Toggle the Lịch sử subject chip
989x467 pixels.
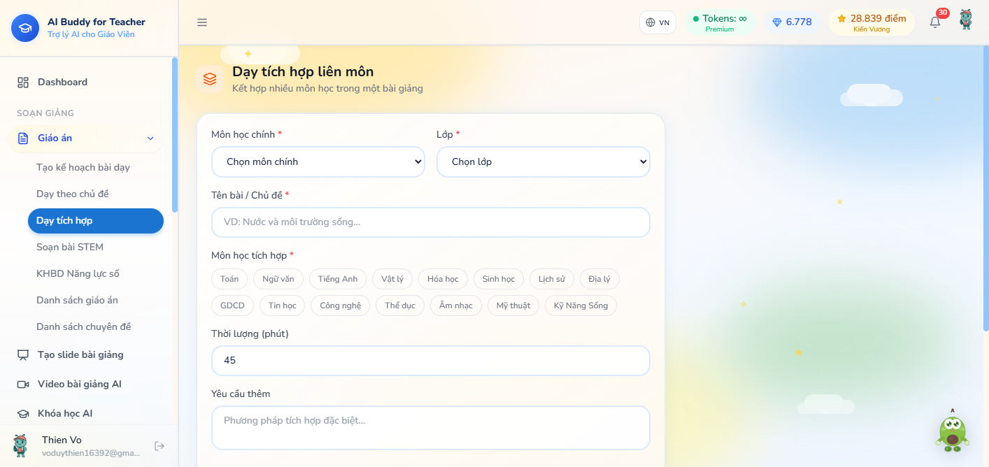pyautogui.click(x=552, y=279)
